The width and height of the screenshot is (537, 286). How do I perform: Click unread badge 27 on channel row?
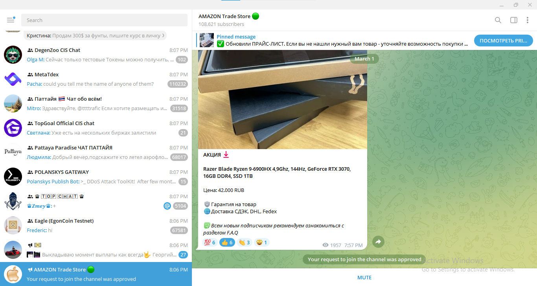pyautogui.click(x=183, y=255)
